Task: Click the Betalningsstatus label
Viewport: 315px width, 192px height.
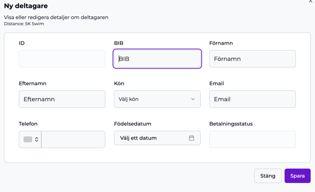Action: point(231,124)
